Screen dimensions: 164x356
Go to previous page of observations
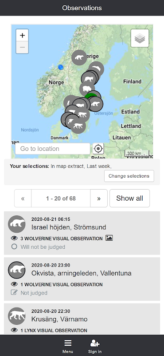coord(23,198)
